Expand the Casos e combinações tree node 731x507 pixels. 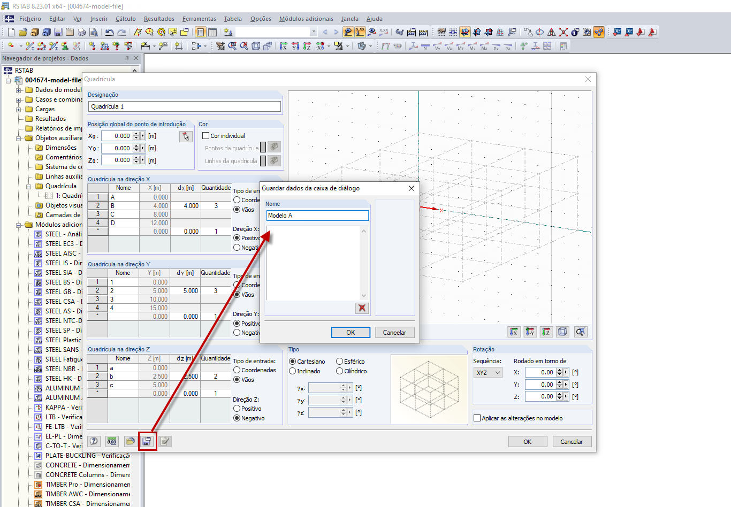pos(19,99)
